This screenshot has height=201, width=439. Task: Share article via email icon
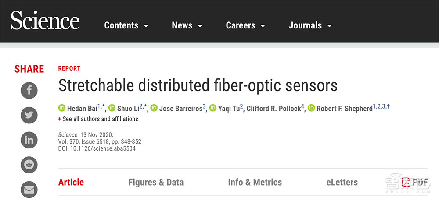(x=29, y=190)
